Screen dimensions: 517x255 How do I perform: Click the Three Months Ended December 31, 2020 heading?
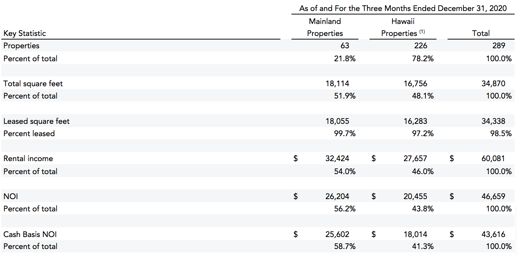pyautogui.click(x=403, y=8)
